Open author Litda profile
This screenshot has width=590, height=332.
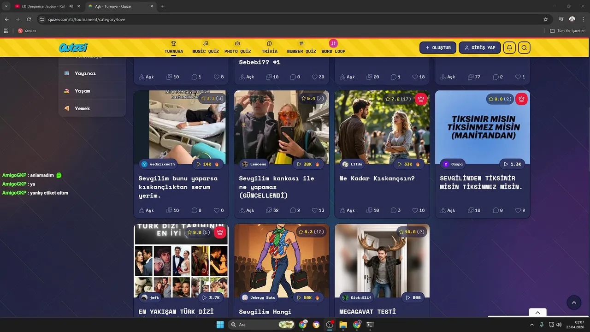click(353, 164)
